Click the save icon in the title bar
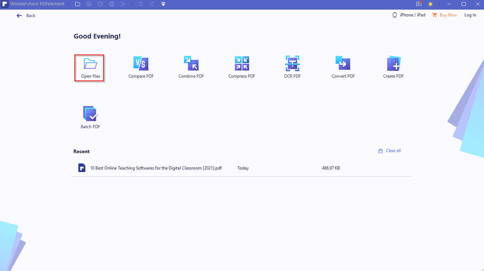The width and height of the screenshot is (484, 271). 89,4
